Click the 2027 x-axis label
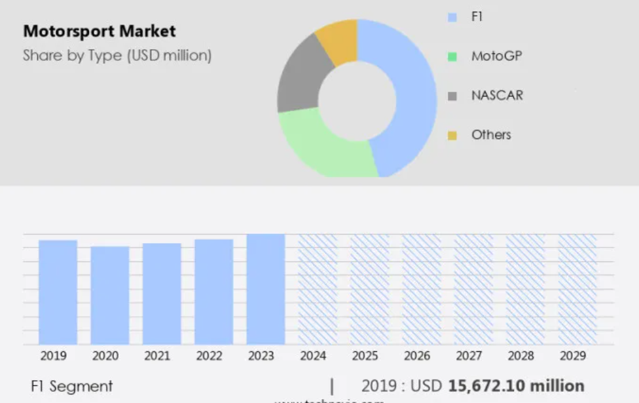This screenshot has height=403, width=639. [x=469, y=356]
